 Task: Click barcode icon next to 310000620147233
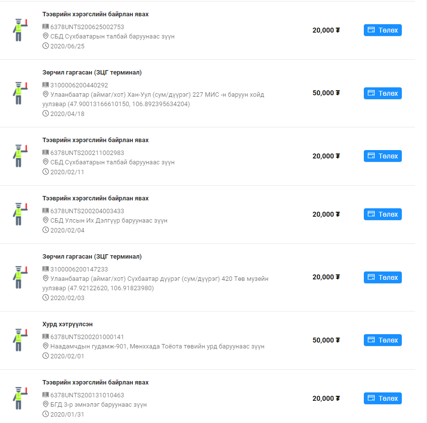click(x=45, y=269)
